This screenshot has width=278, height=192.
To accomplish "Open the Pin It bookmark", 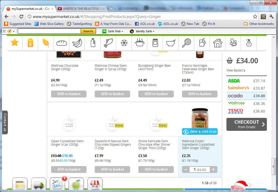I will tap(209, 24).
